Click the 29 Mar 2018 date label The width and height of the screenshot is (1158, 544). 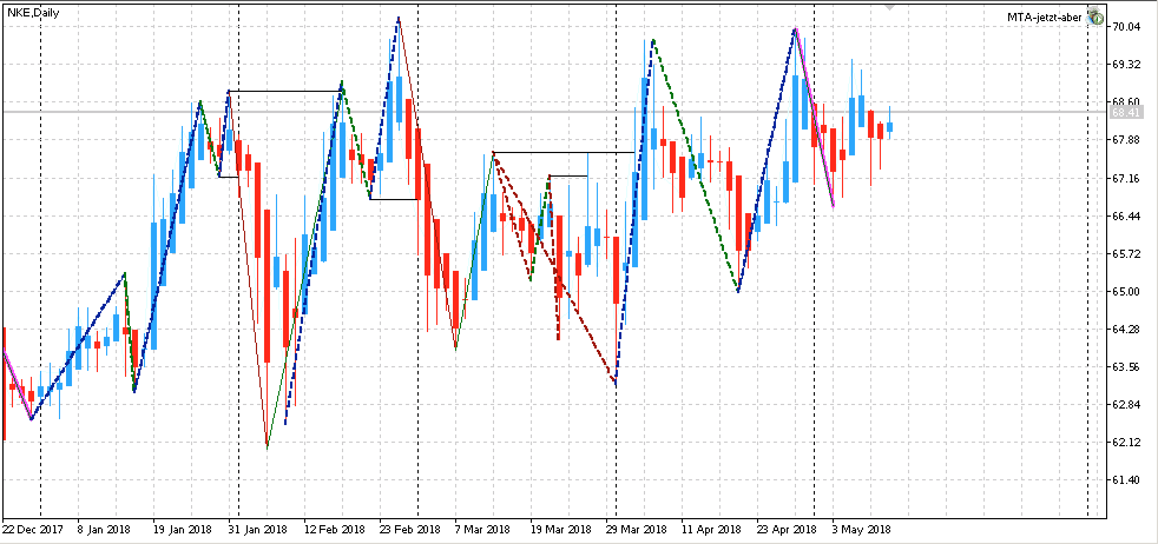(x=637, y=529)
